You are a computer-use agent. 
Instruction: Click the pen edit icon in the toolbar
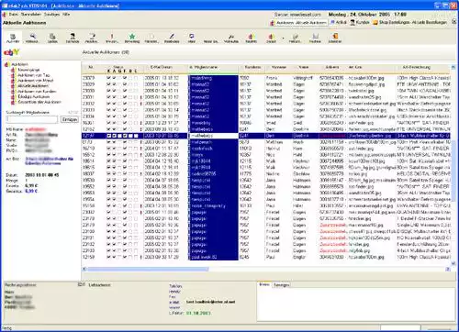pyautogui.click(x=172, y=36)
